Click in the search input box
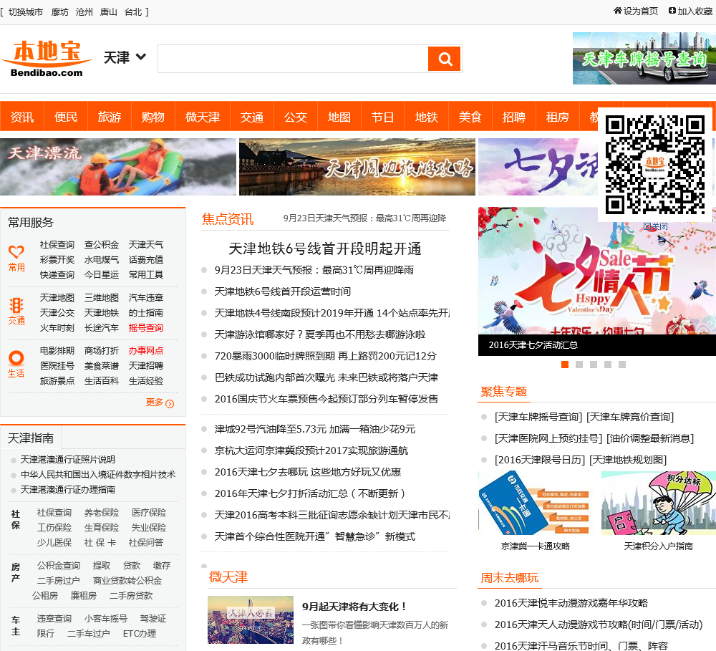Screen dimensions: 716x651 click(293, 59)
